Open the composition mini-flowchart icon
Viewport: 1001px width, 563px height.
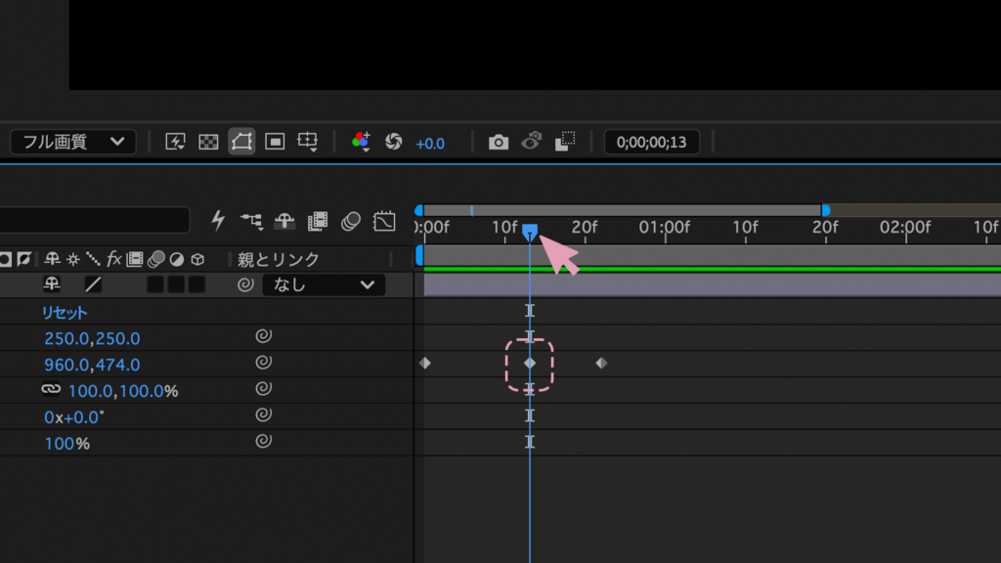coord(251,222)
